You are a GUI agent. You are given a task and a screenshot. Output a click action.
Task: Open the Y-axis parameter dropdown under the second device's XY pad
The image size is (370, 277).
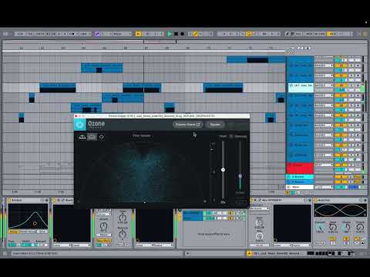pos(81,245)
